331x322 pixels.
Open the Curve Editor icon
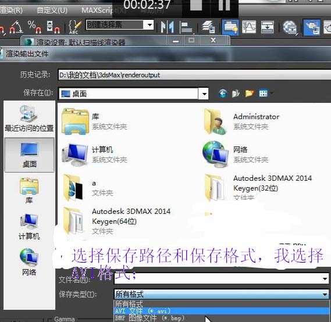click(249, 27)
